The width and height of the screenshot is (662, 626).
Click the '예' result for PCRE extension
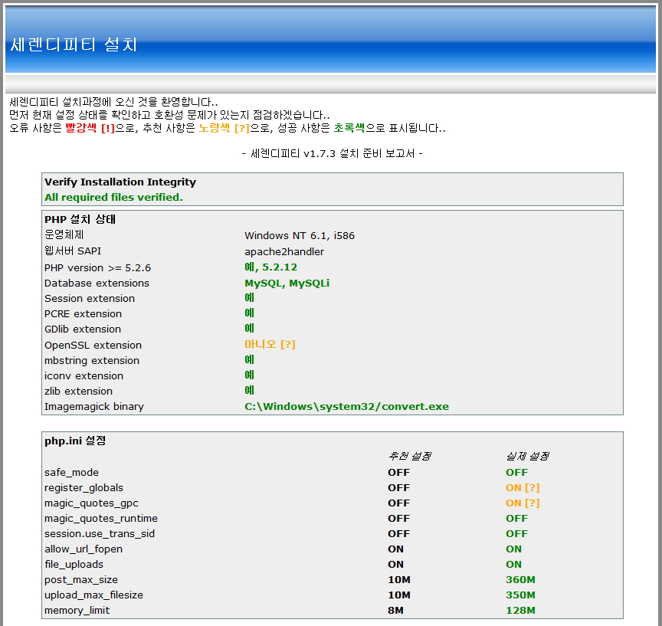tap(250, 313)
